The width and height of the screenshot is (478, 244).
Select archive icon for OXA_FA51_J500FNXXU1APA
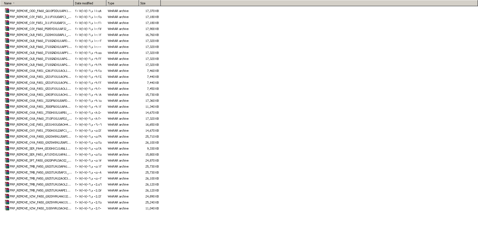[7, 107]
